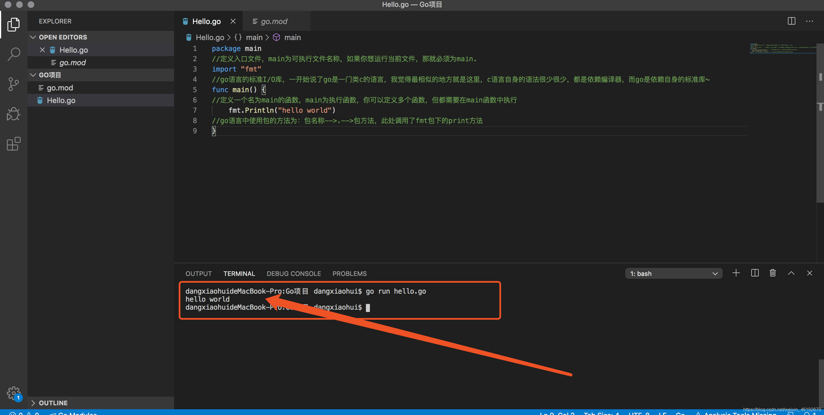
Task: Click the main function cube icon in breadcrumbs
Action: [276, 37]
